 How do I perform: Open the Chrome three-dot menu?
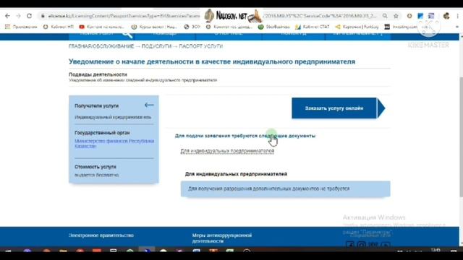point(458,16)
